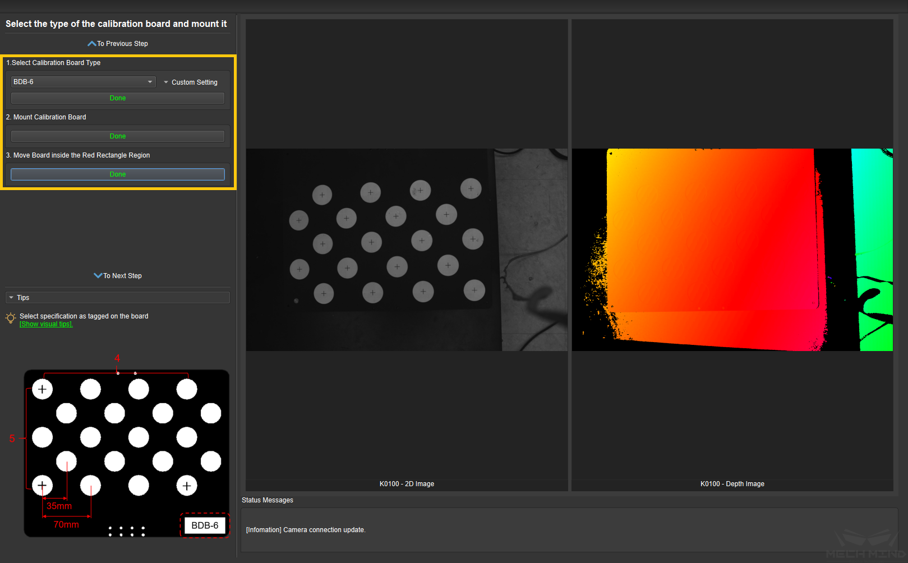Confirm Done for Move Board inside Red Rectangle
Image resolution: width=908 pixels, height=563 pixels.
click(118, 174)
